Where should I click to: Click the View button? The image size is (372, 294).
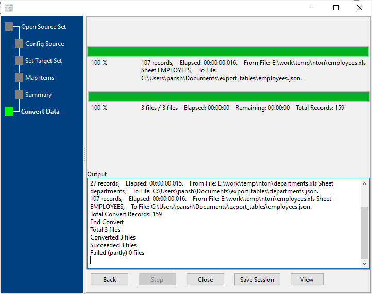coord(307,280)
